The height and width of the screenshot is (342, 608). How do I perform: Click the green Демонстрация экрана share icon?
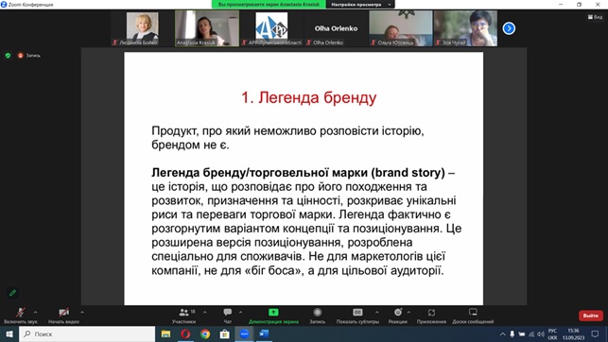point(273,312)
